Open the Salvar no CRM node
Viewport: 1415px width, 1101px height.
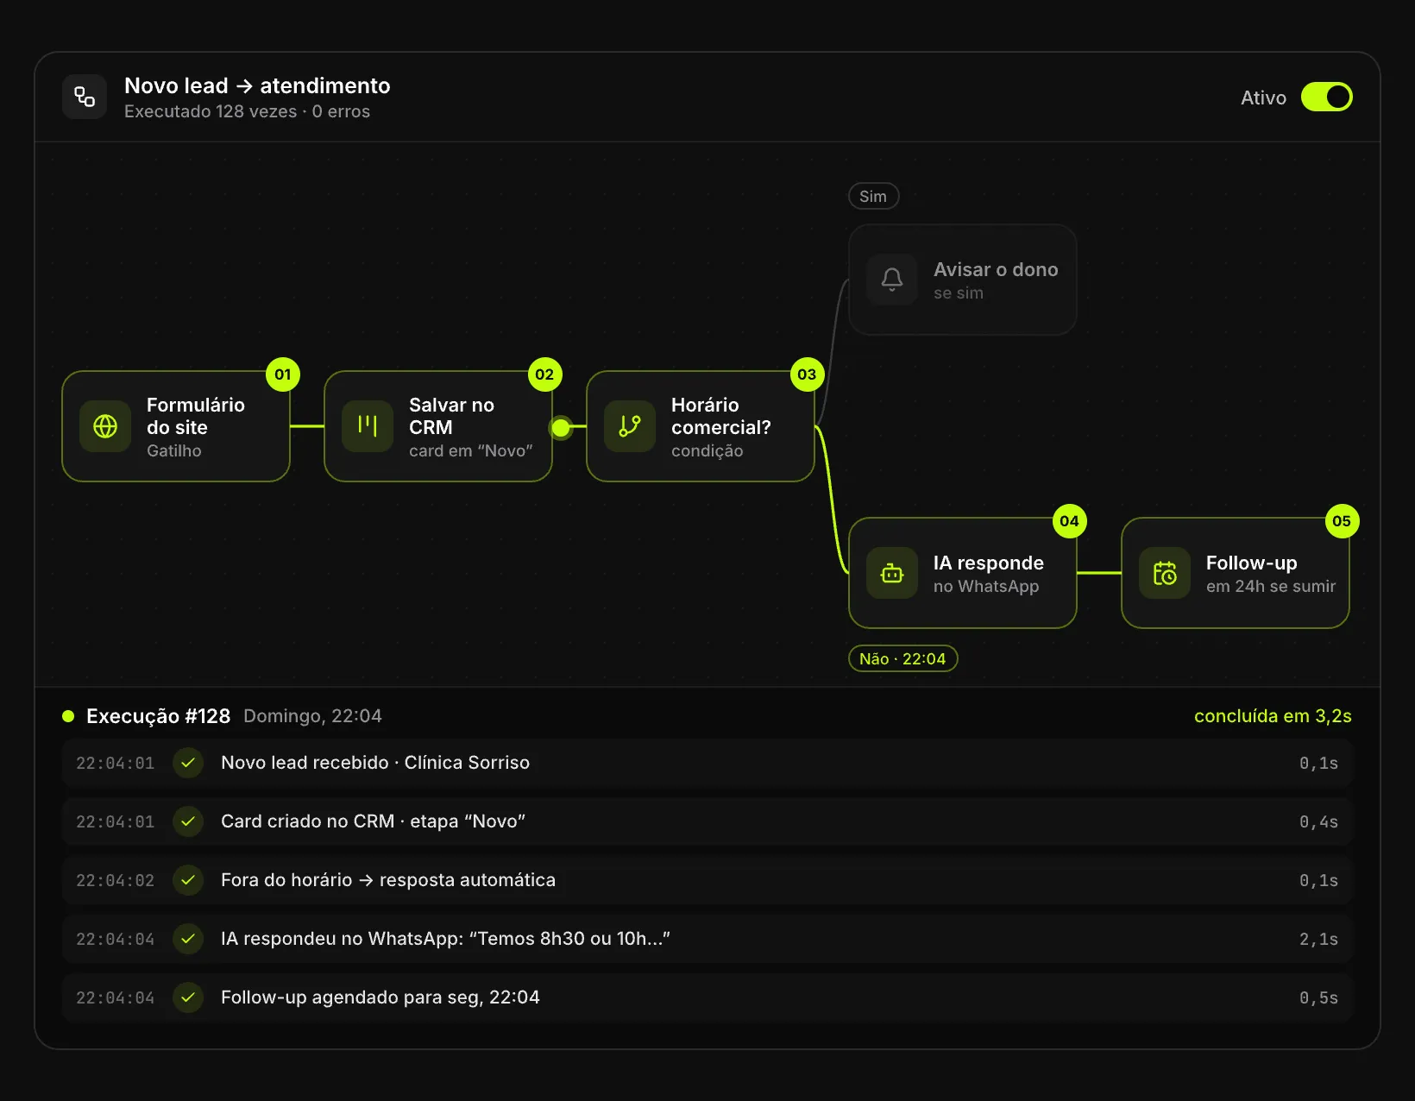(438, 426)
